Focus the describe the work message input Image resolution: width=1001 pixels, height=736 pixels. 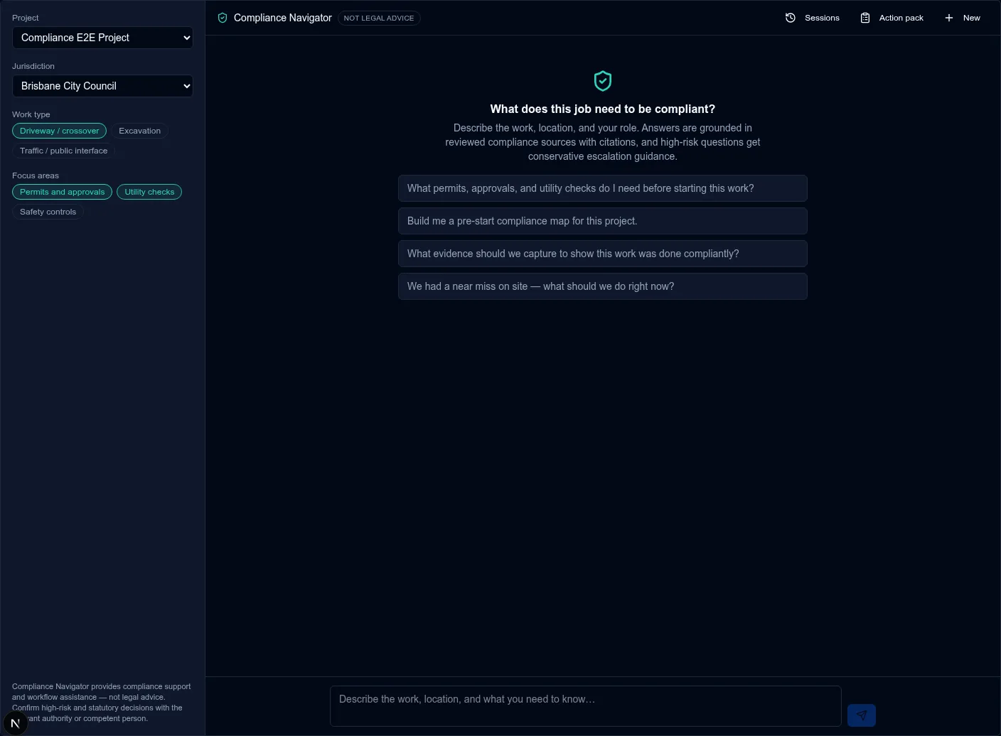pyautogui.click(x=586, y=705)
